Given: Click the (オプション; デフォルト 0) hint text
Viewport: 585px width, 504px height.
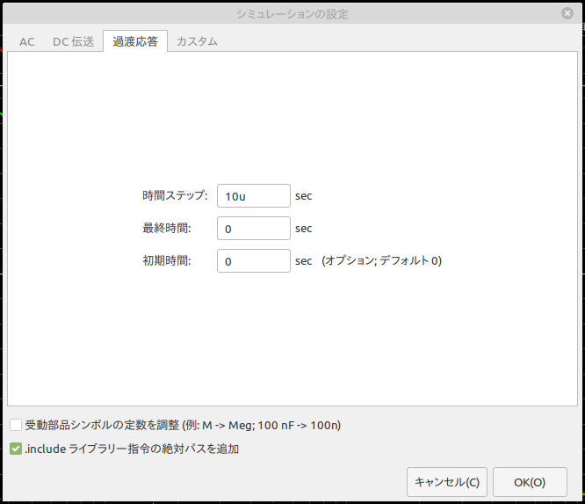Looking at the screenshot, I should click(x=382, y=260).
